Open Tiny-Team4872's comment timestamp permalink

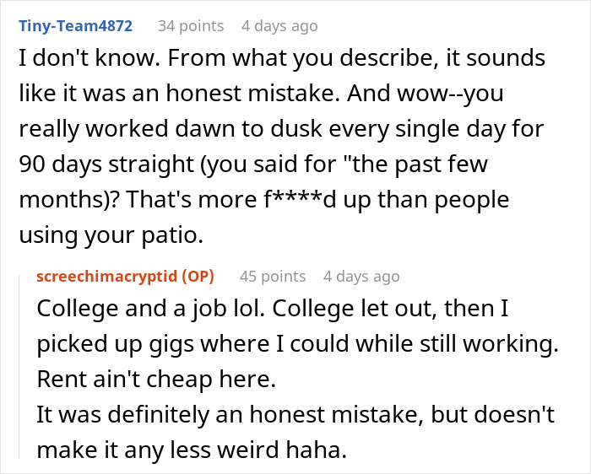click(x=279, y=25)
